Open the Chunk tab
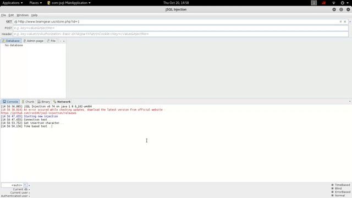 28,102
